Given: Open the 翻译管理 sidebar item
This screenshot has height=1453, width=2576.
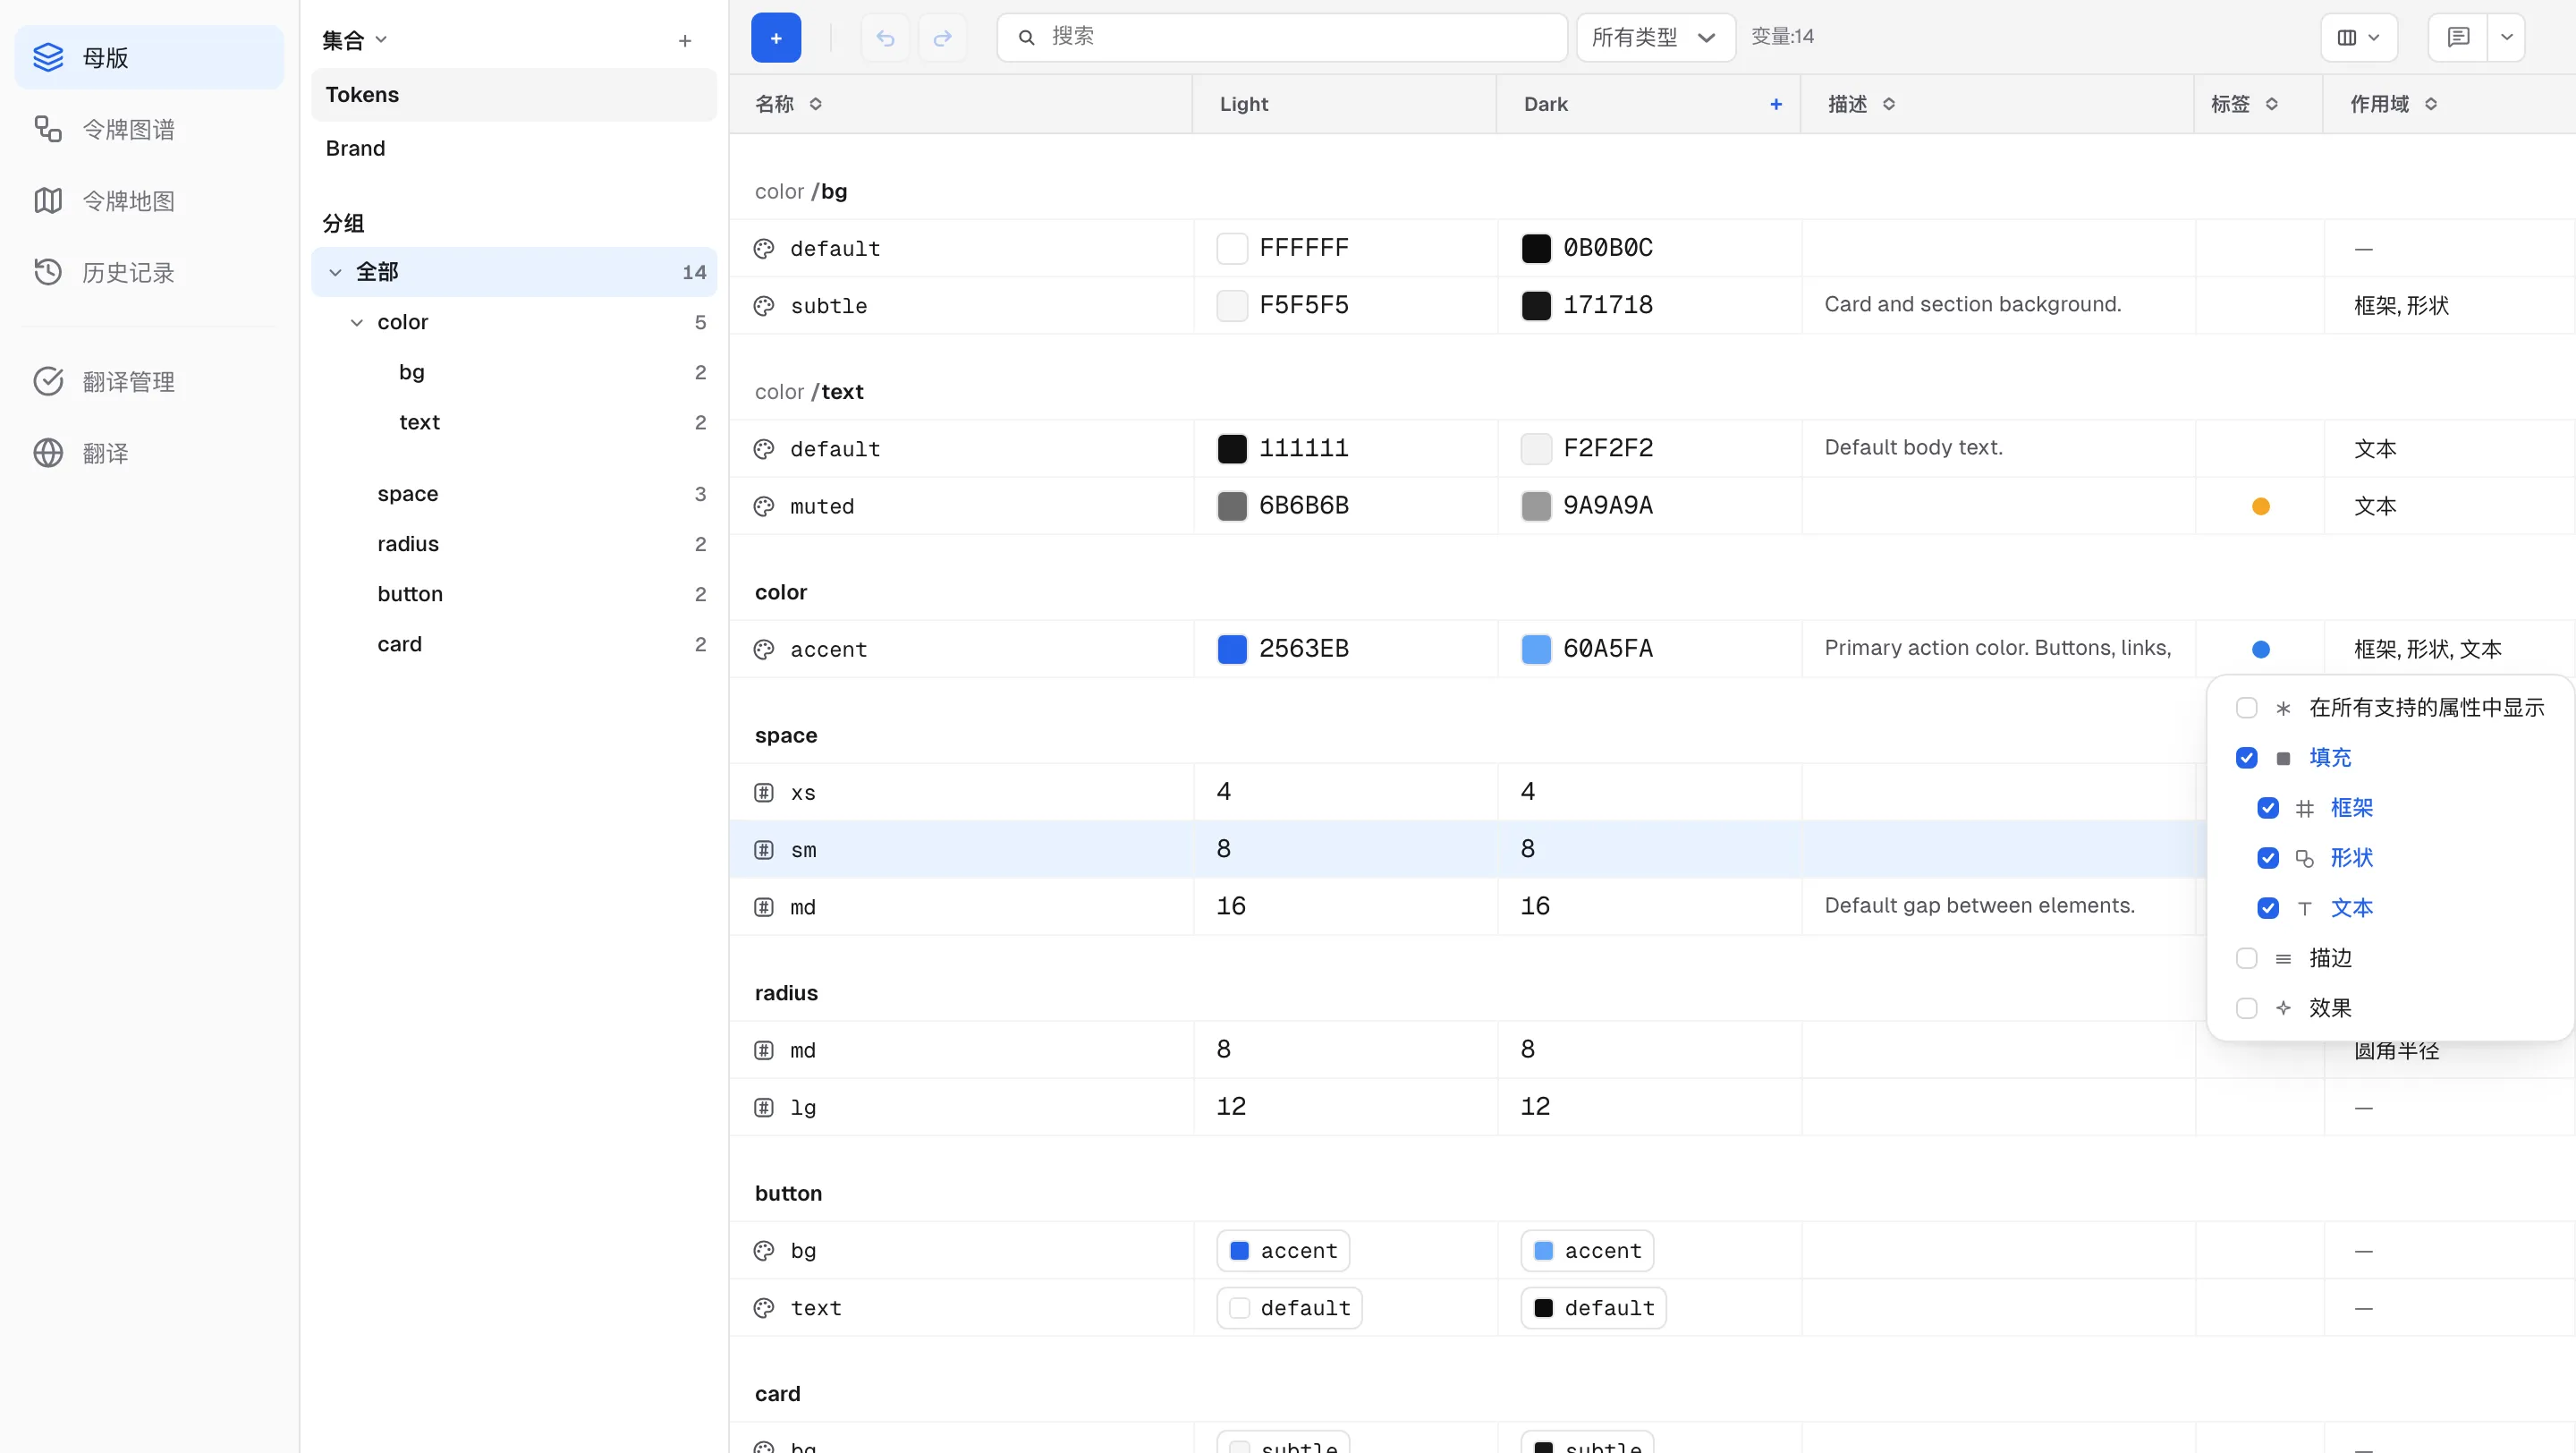Looking at the screenshot, I should click(x=149, y=381).
